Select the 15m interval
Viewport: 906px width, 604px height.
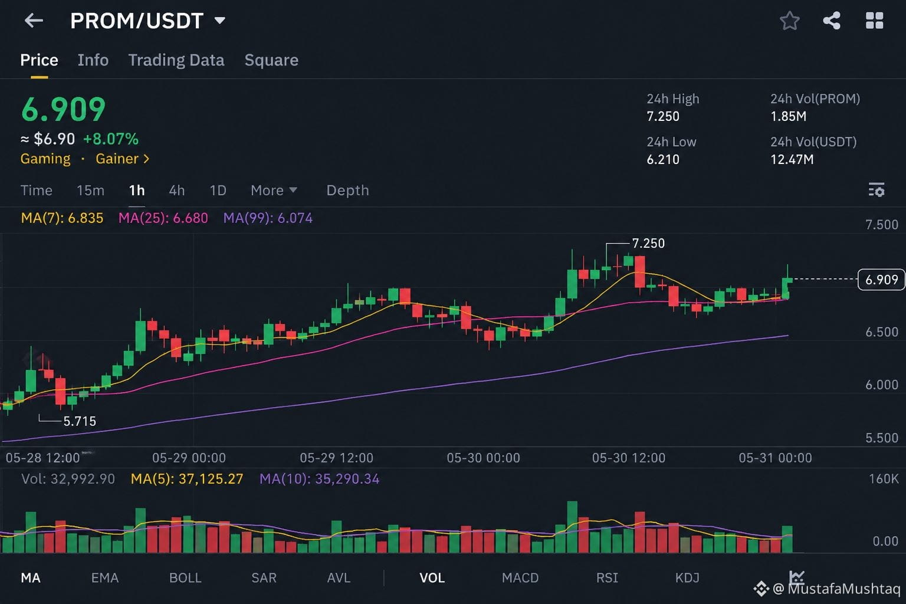pyautogui.click(x=90, y=190)
